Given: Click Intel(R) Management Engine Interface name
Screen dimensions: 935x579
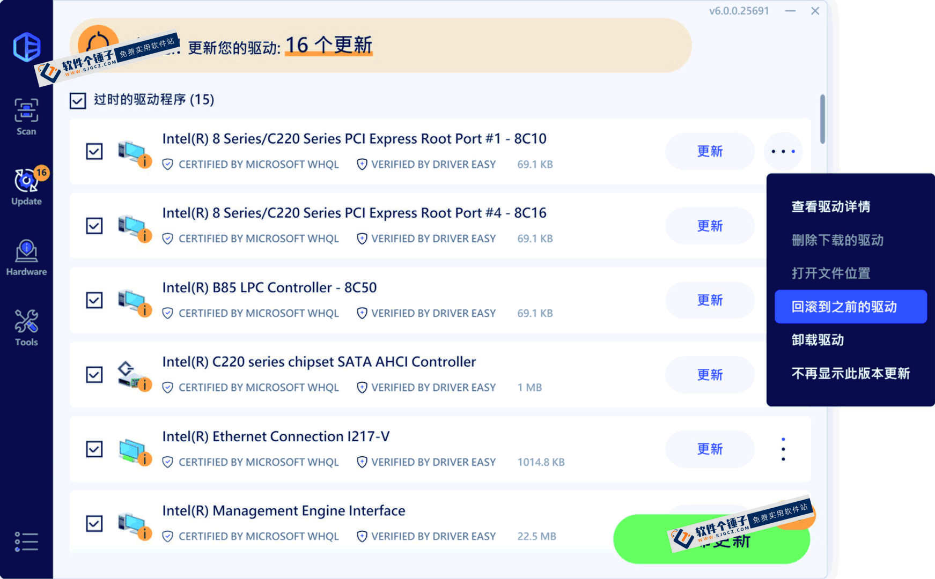Looking at the screenshot, I should pyautogui.click(x=284, y=511).
